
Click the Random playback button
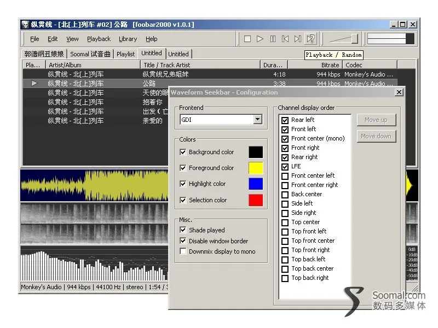(310, 39)
